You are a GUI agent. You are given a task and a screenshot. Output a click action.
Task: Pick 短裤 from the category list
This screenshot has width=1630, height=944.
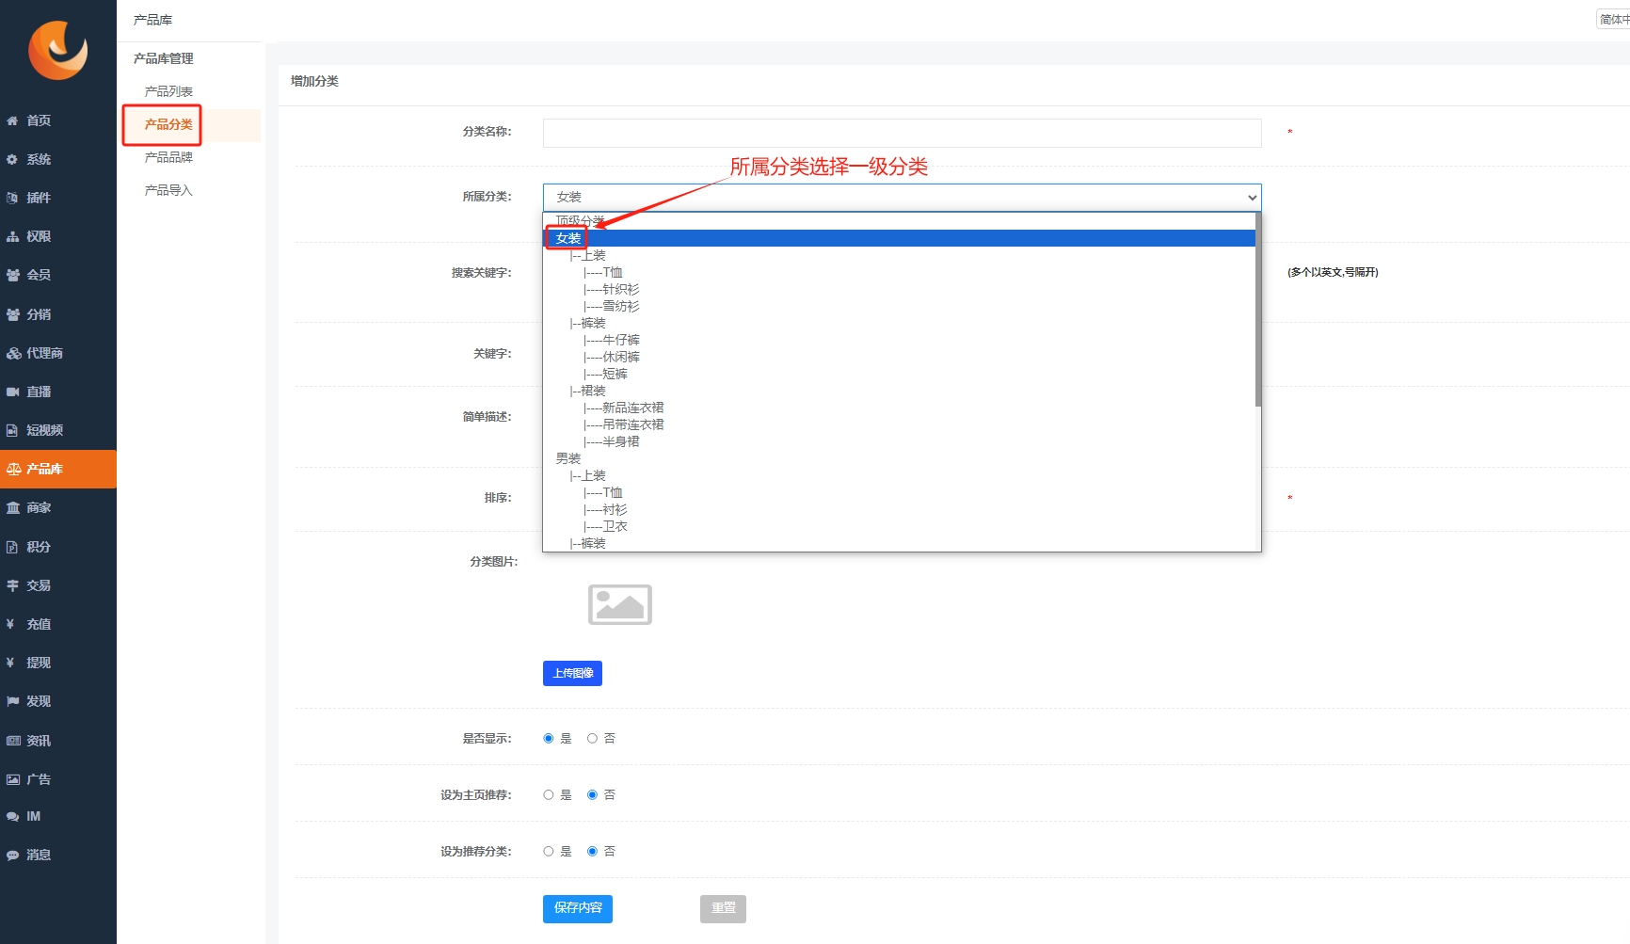point(899,374)
